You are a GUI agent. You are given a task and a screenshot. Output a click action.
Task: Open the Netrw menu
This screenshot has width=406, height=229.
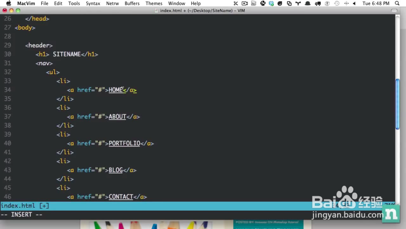tap(112, 3)
